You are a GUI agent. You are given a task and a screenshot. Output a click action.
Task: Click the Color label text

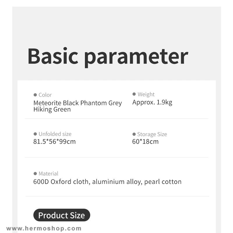pyautogui.click(x=45, y=95)
